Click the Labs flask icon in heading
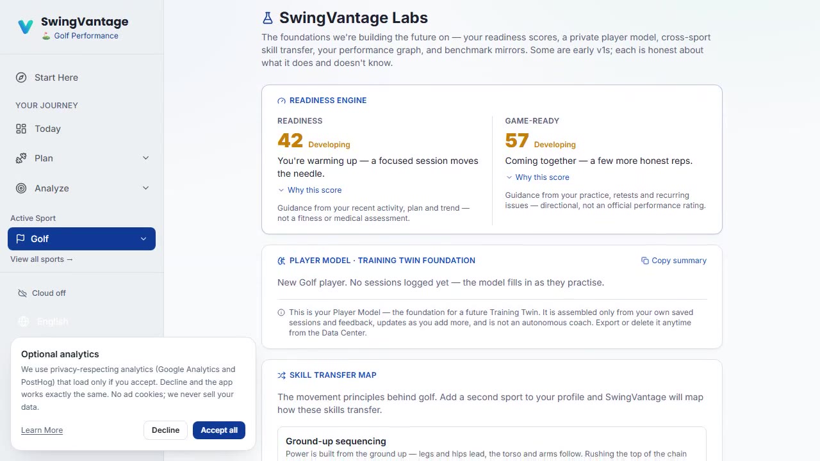 pos(268,18)
